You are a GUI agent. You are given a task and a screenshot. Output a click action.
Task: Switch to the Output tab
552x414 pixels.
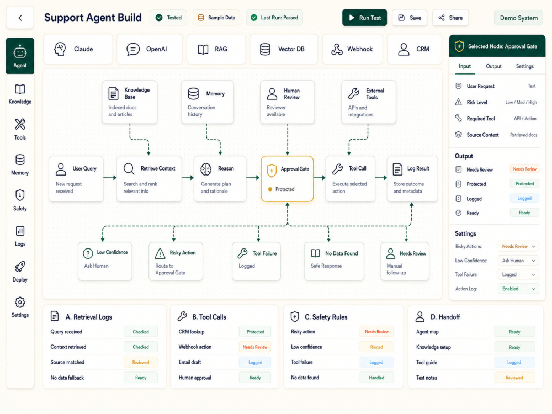493,66
